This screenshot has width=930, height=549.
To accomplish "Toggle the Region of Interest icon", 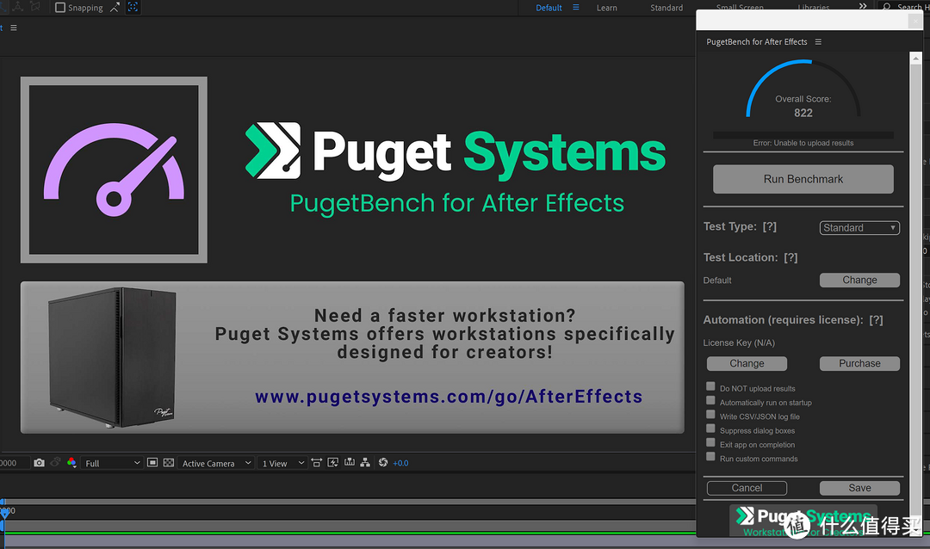I will click(152, 462).
